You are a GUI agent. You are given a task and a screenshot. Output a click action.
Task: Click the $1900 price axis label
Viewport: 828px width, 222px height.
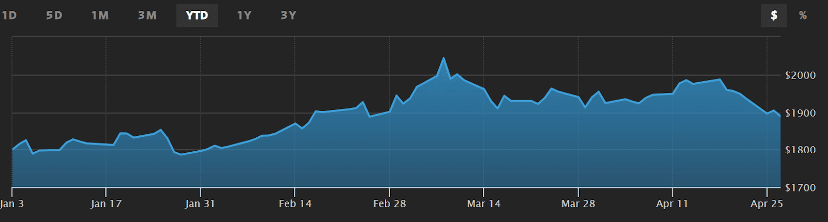click(801, 113)
